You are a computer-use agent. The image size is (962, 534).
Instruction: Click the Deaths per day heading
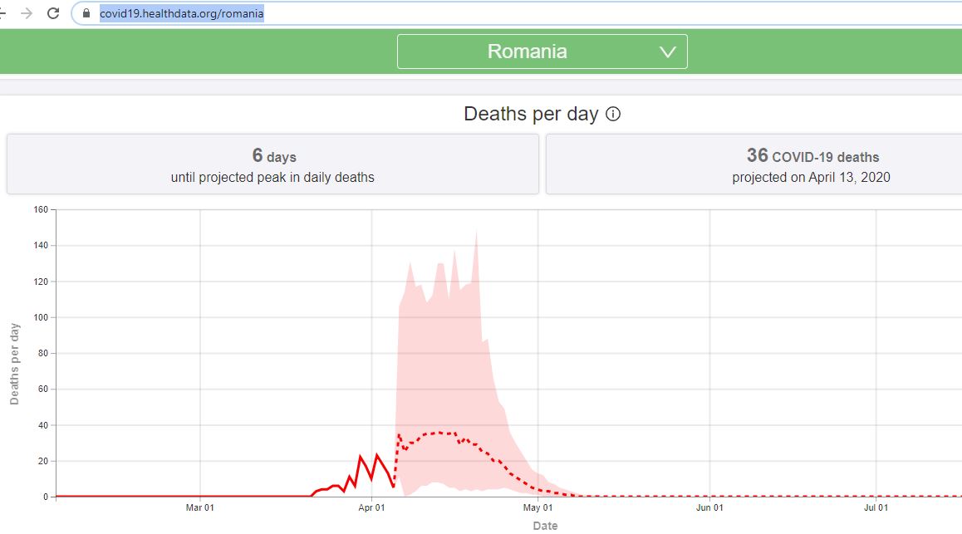coord(531,114)
